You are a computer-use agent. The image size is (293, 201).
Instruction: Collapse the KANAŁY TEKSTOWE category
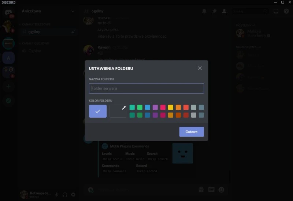(x=35, y=24)
